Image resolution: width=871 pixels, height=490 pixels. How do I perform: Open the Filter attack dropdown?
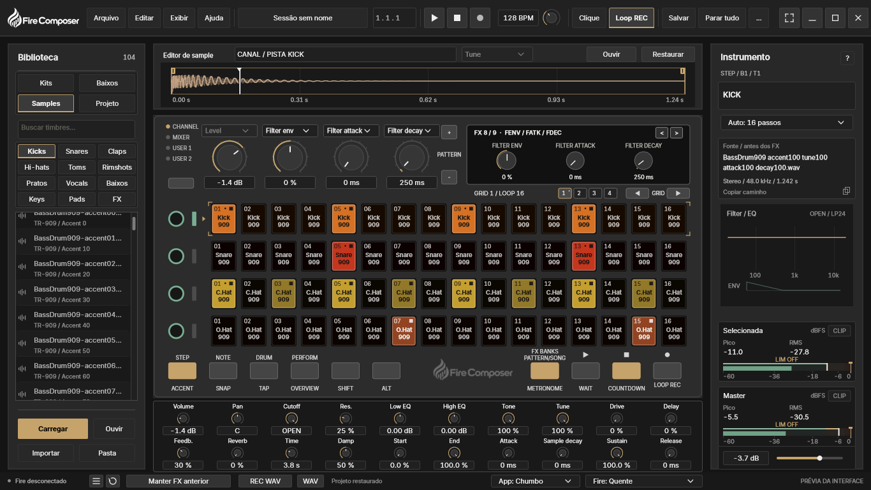pos(351,131)
